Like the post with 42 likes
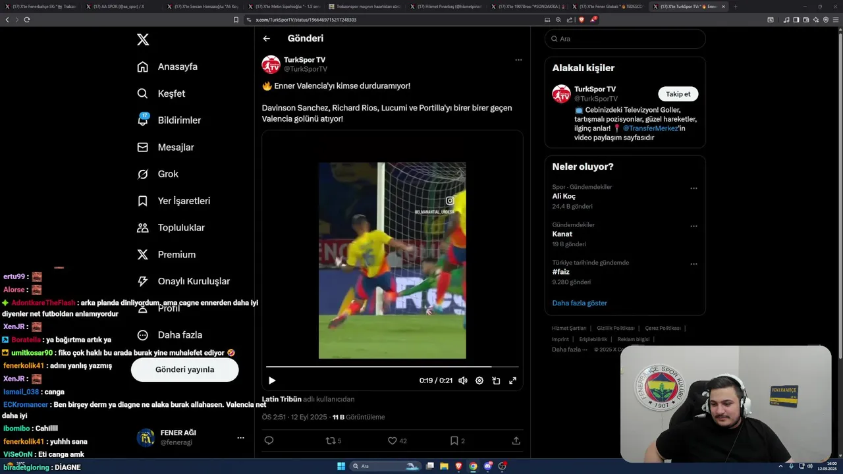 (396, 440)
